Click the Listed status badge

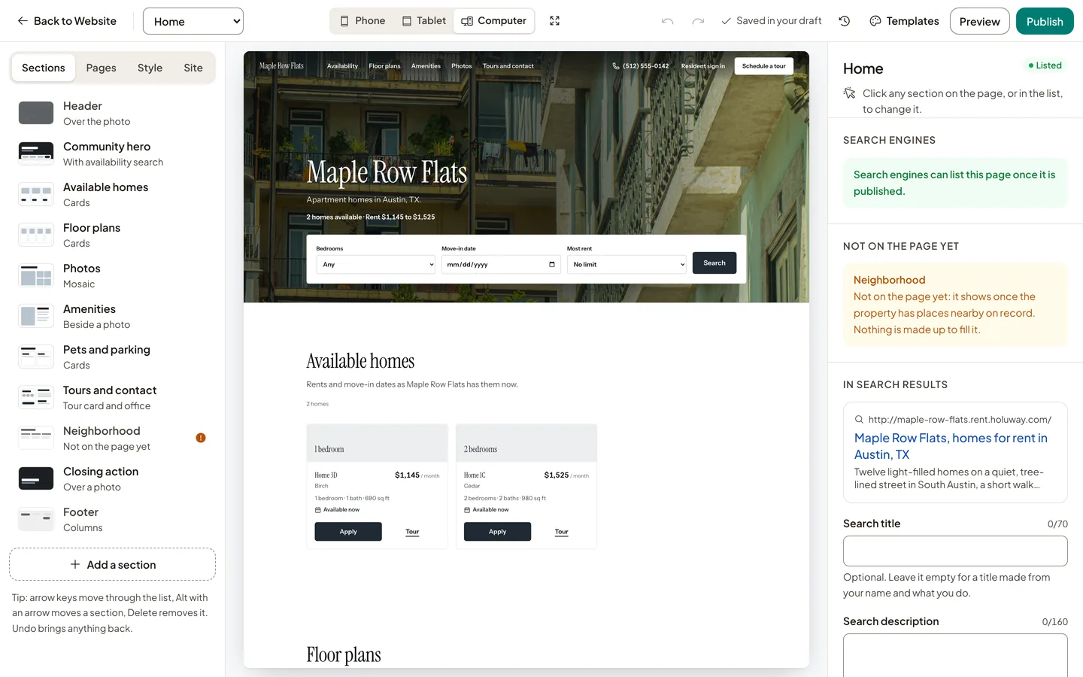click(1045, 65)
